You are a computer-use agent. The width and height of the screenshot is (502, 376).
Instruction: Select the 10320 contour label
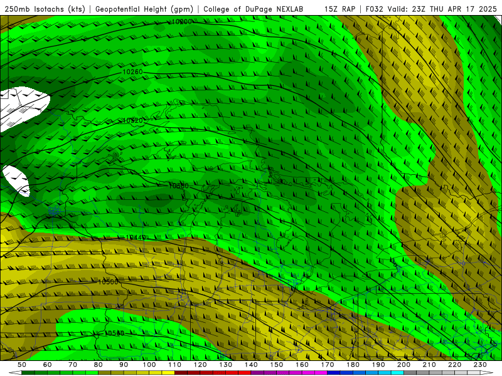(x=132, y=120)
